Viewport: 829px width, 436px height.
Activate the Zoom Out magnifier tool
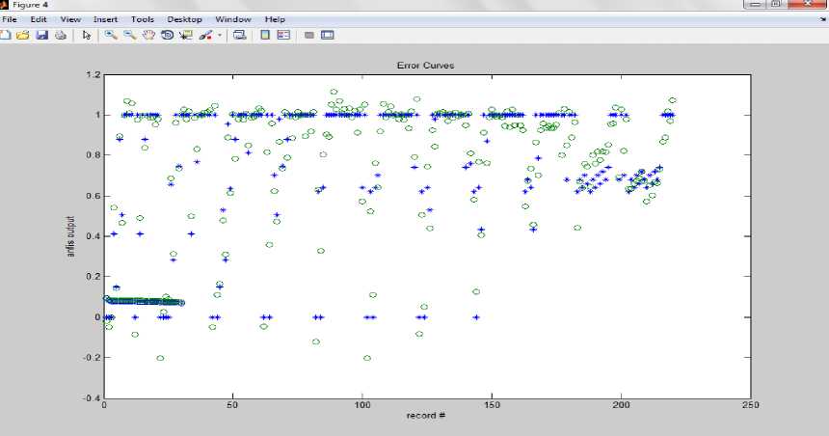pyautogui.click(x=130, y=36)
